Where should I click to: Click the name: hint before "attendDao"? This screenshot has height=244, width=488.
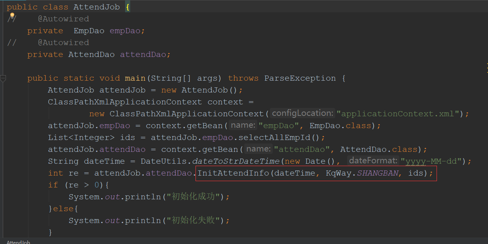point(258,149)
